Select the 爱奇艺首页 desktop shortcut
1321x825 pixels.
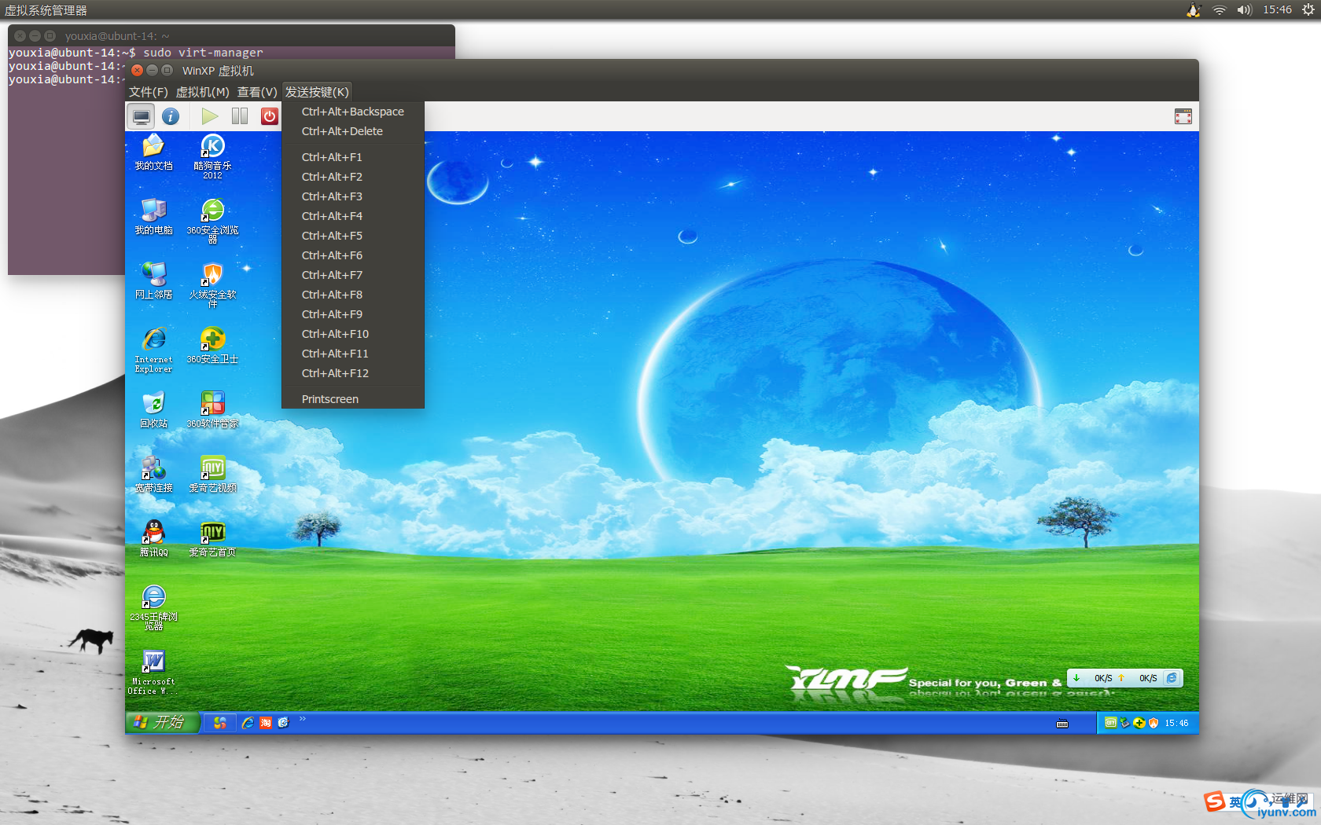[x=212, y=539]
